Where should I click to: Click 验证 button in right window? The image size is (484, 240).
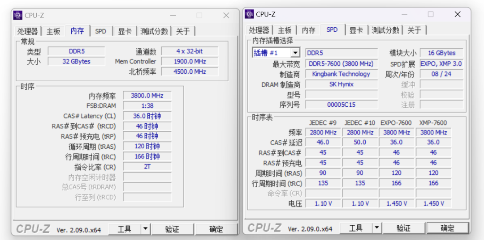pos(404,228)
